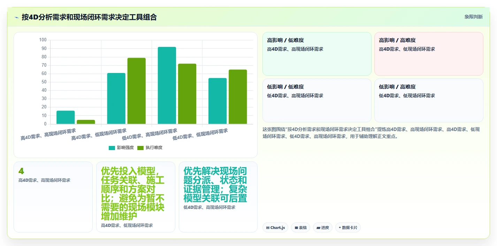Click the 进度 tag chip
Image resolution: width=497 pixels, height=246 pixels.
pos(323,228)
